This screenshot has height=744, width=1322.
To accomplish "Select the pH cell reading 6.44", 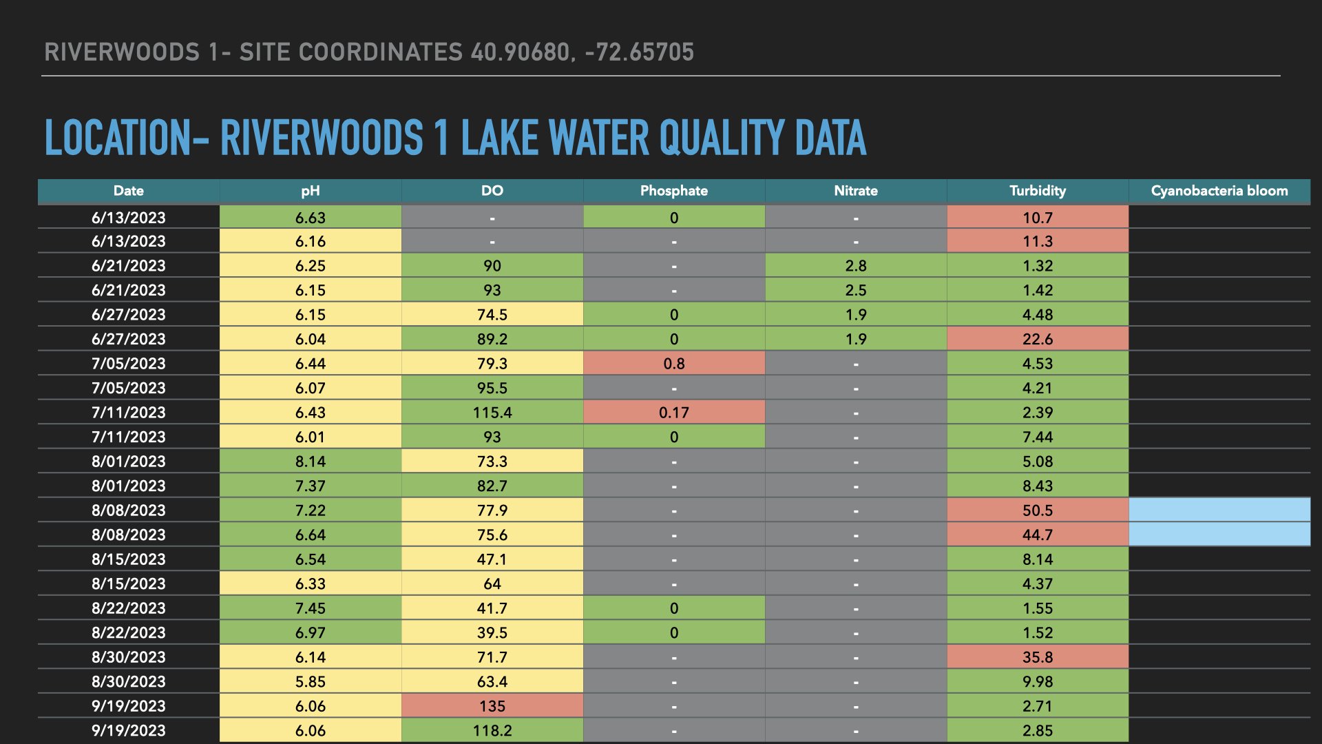I will pyautogui.click(x=311, y=363).
